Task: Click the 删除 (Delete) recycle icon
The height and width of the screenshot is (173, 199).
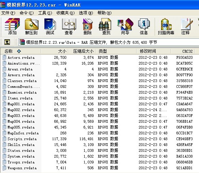Action: click(x=88, y=26)
